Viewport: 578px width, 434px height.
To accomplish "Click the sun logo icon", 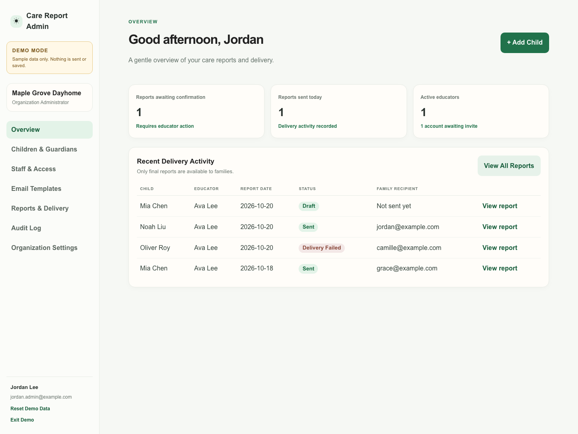I will 16,21.
